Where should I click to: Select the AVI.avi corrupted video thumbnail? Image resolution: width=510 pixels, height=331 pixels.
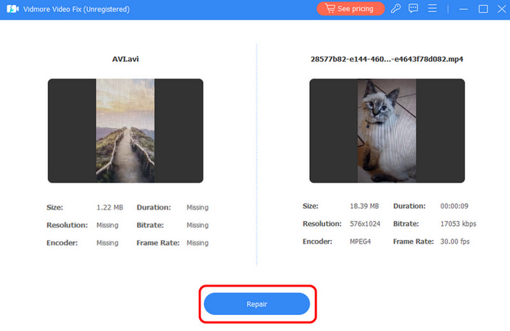point(125,130)
